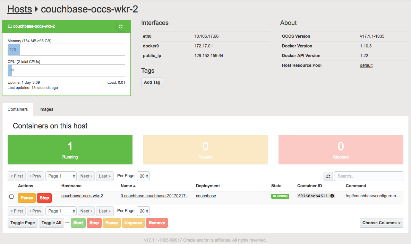Click the Add Tag button
Viewport: 411px width, 244px height.
click(152, 82)
